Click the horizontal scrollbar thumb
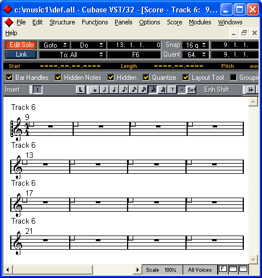 pyautogui.click(x=53, y=270)
